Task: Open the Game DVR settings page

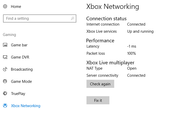Action: (20, 57)
